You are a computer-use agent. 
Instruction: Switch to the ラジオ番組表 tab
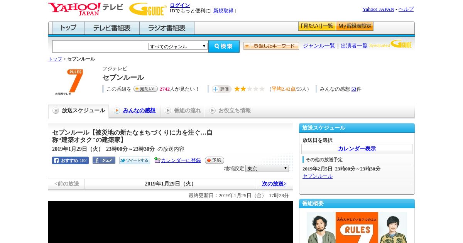click(x=167, y=28)
